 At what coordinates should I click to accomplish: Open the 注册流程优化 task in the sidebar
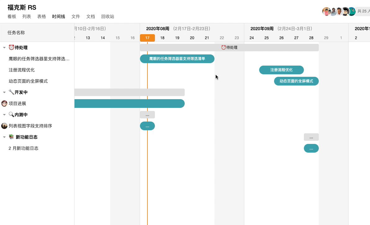pos(22,70)
